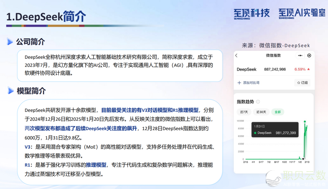This screenshot has height=189, width=328.
Task: Click the bold blue 推理模型 text
Action: [x=96, y=165]
